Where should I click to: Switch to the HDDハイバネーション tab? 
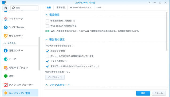[81, 8]
